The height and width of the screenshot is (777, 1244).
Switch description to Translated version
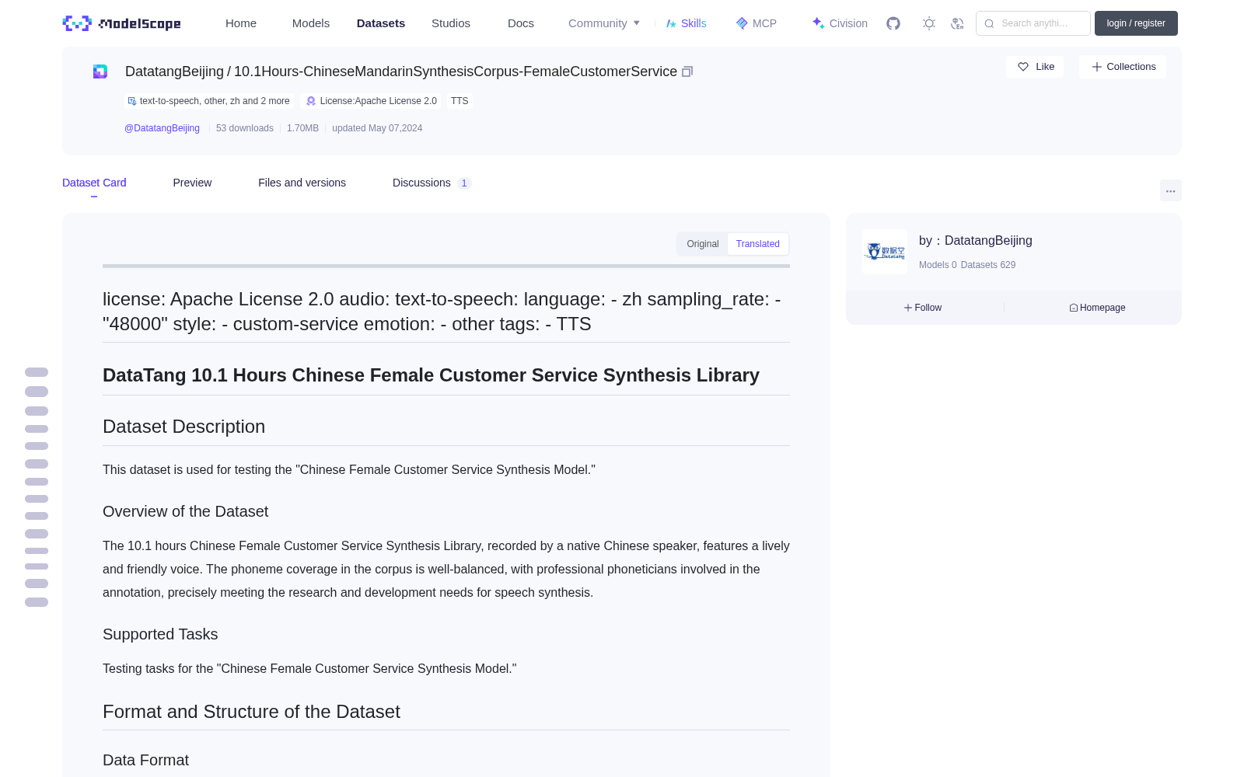pos(758,244)
